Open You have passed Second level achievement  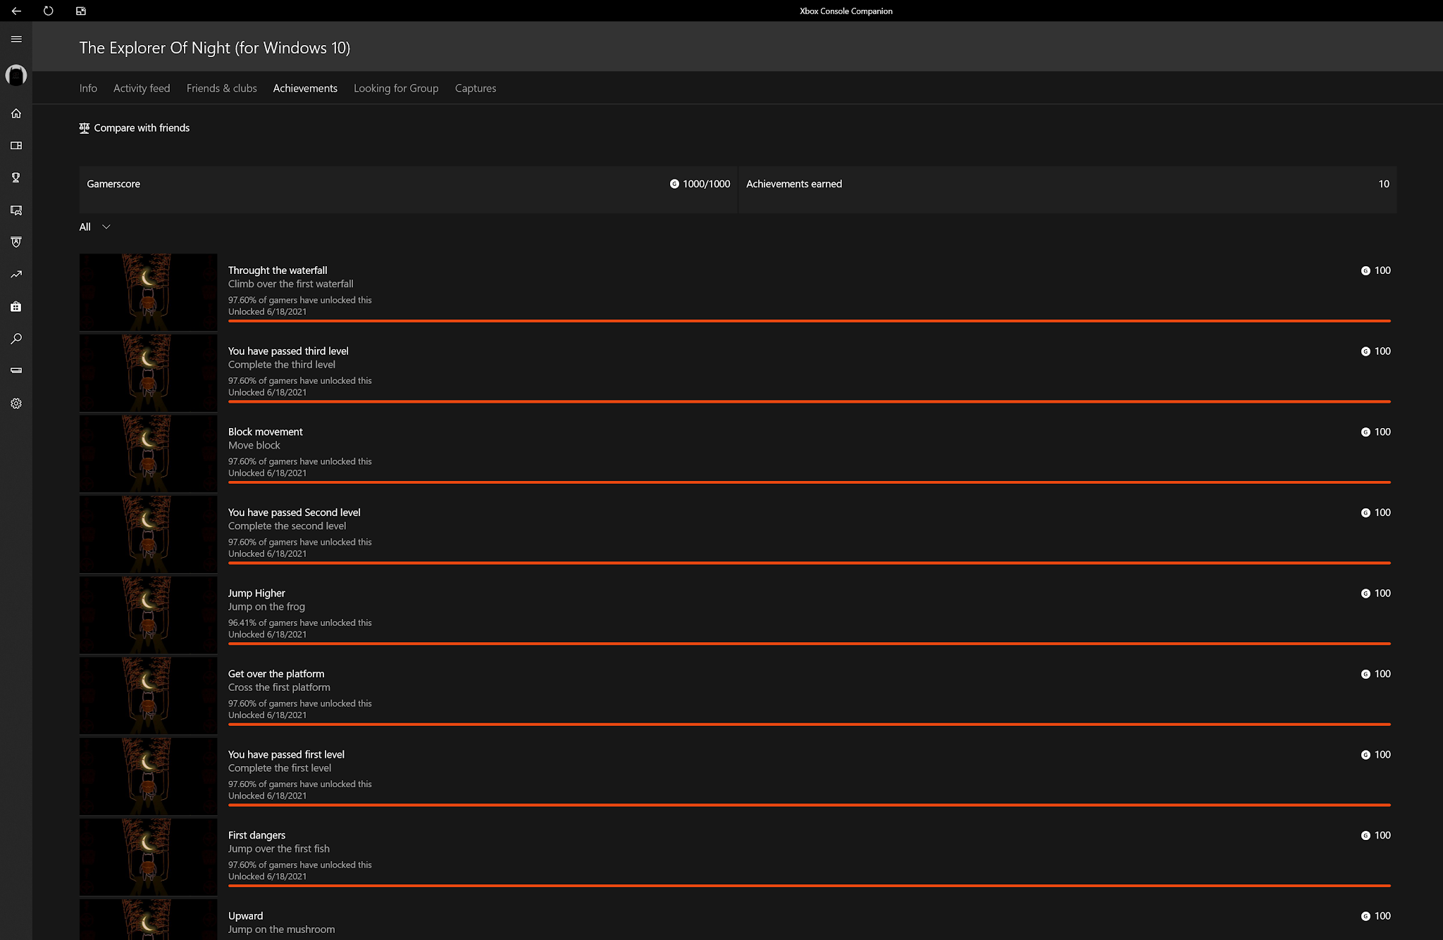click(x=294, y=513)
